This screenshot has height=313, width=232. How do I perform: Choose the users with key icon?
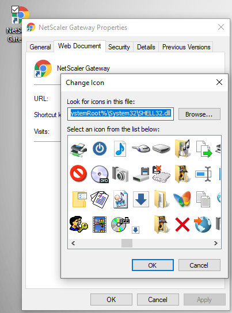click(x=78, y=224)
